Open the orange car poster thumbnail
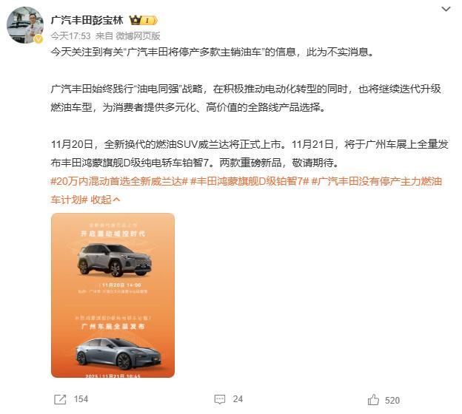462x414 pixels. (113, 296)
